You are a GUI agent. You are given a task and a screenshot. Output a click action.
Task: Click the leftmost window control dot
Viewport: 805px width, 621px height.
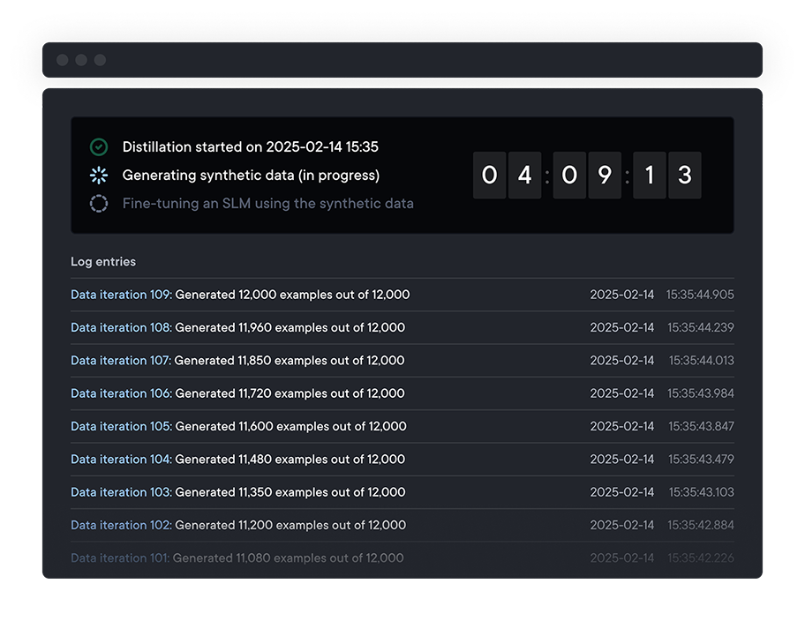click(62, 60)
